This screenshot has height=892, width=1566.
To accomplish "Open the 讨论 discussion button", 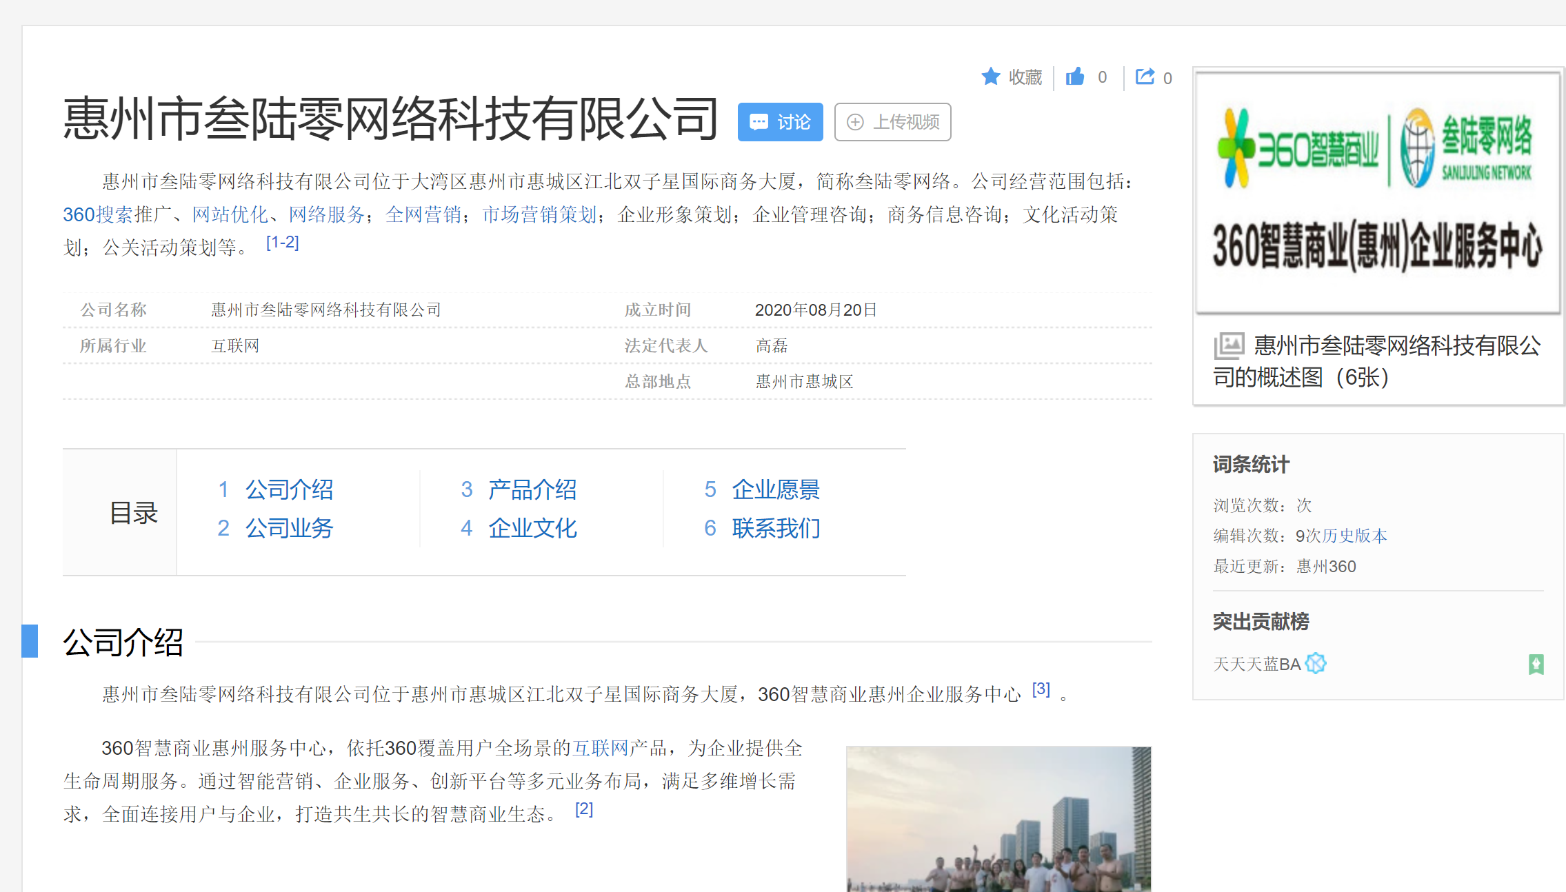I will point(780,122).
